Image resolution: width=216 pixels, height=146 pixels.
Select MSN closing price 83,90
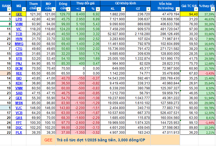(x=63, y=103)
